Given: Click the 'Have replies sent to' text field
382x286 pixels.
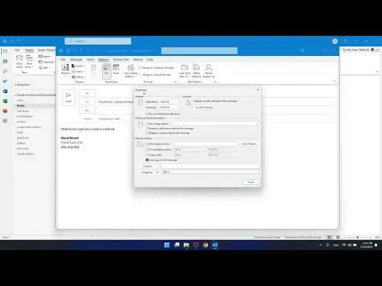Looking at the screenshot, I should 206,144.
